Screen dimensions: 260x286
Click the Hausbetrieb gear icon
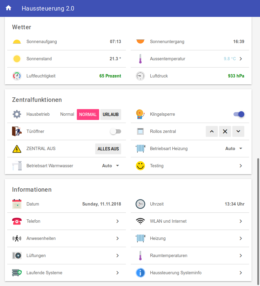coord(17,114)
